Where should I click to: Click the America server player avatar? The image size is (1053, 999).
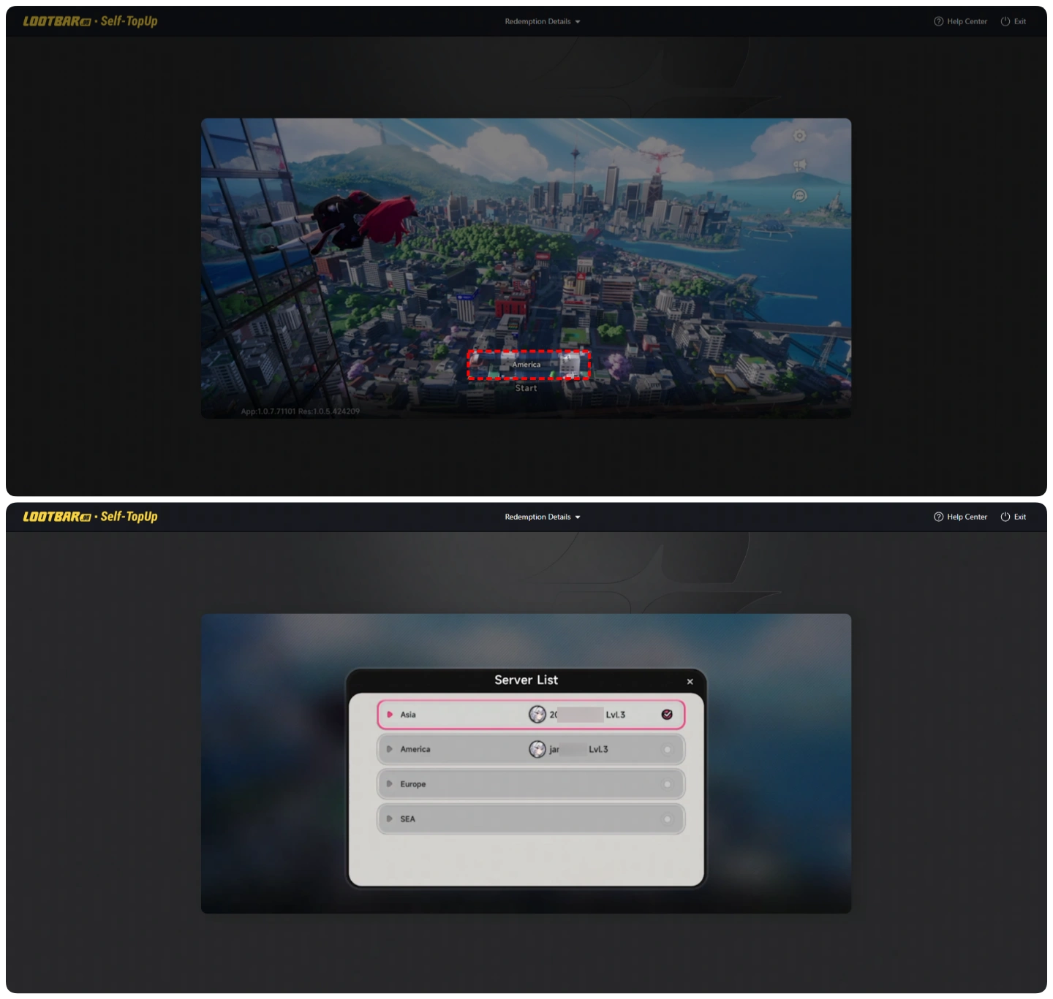click(x=537, y=749)
